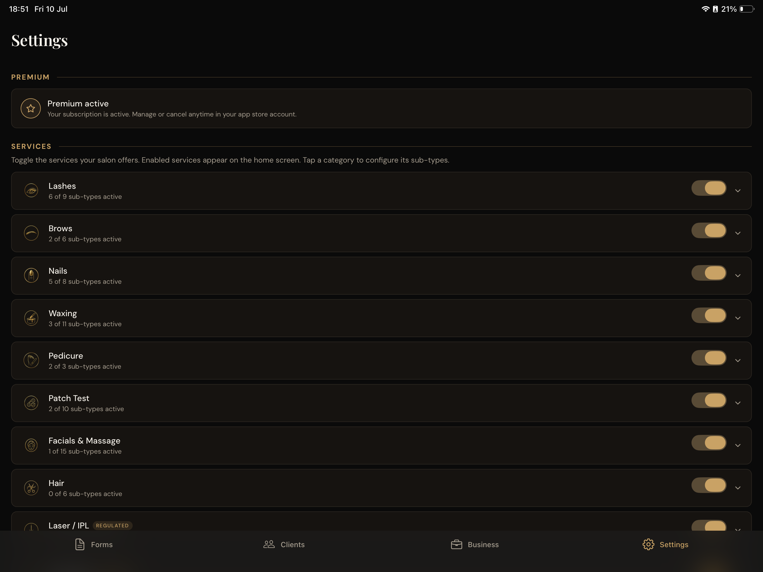Open the Nails sub-types chevron
Image resolution: width=763 pixels, height=572 pixels.
point(738,276)
